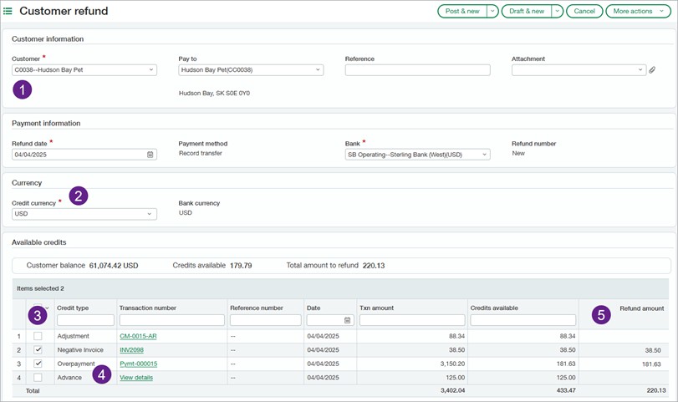This screenshot has height=402, width=678.
Task: Open the refund date calendar picker
Action: click(150, 155)
